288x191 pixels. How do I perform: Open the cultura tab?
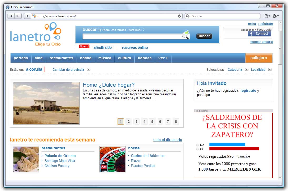coord(124,58)
